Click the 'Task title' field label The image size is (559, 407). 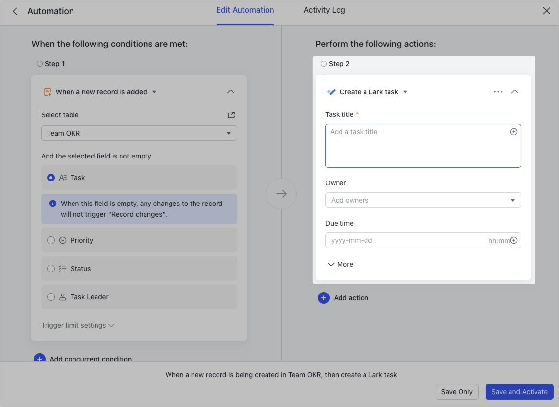(x=340, y=114)
